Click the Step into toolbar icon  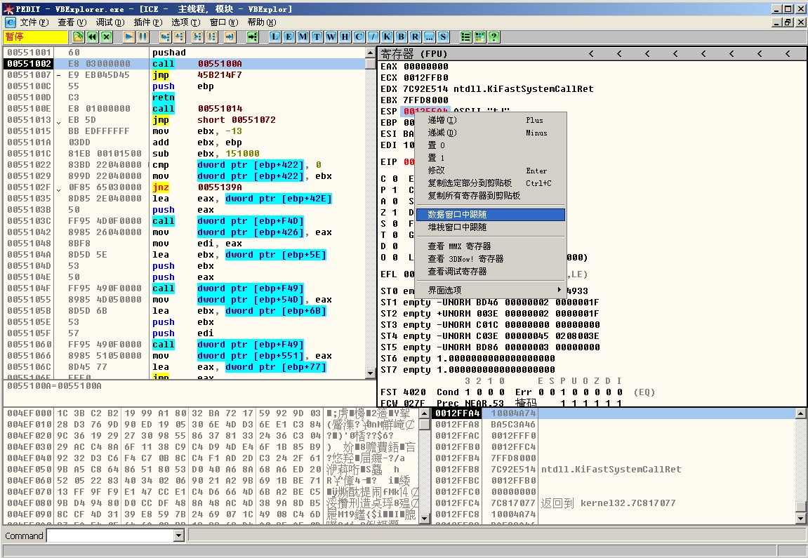(165, 36)
